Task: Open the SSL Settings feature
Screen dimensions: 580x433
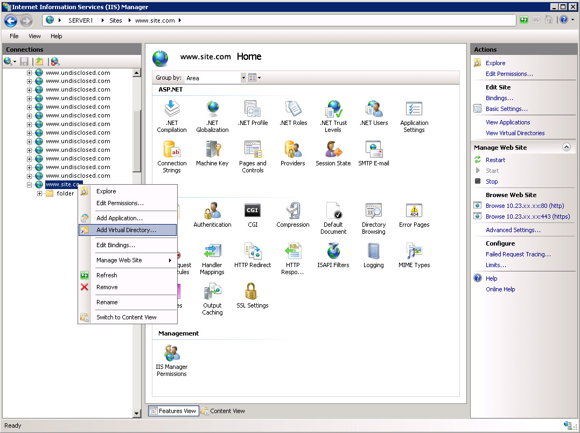Action: (x=253, y=296)
